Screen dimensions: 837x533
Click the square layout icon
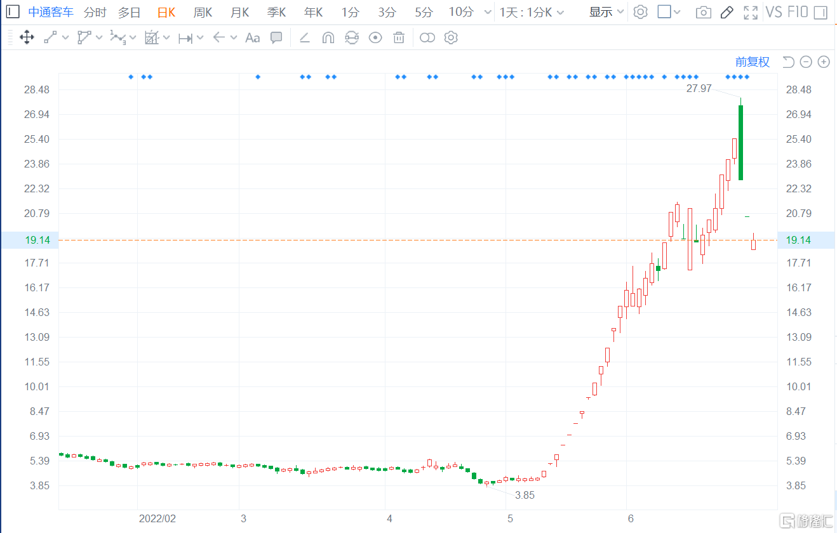[x=664, y=11]
